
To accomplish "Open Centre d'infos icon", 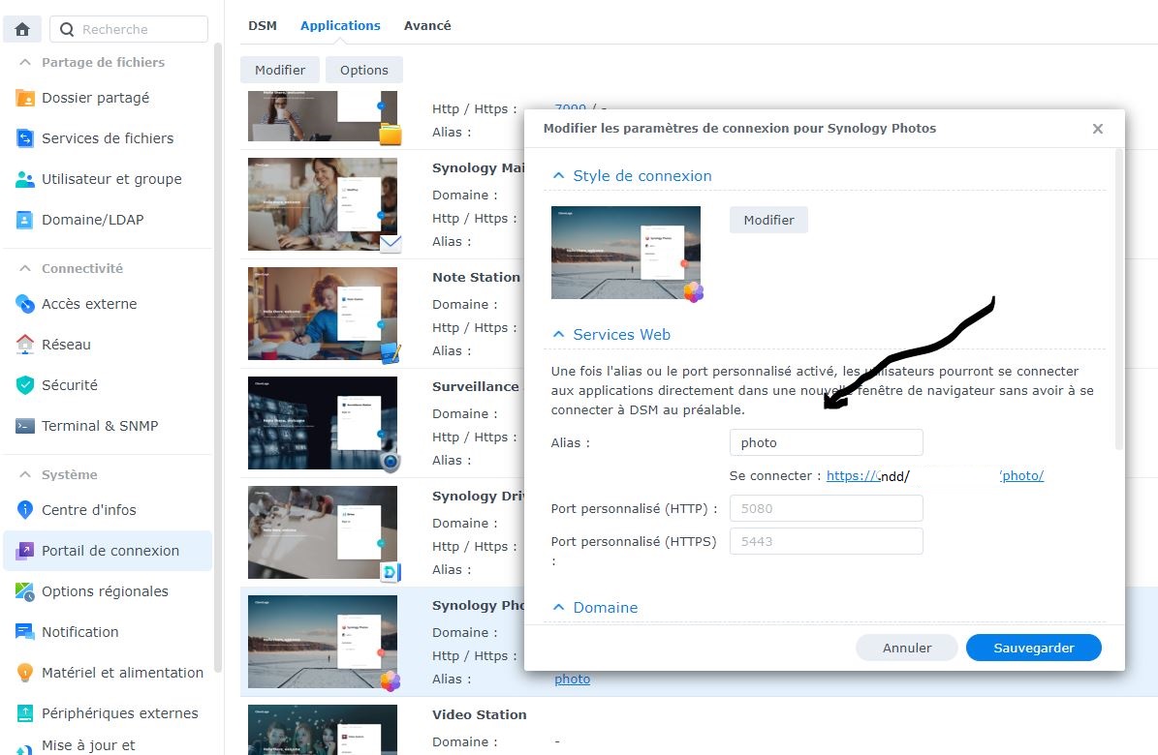I will point(25,509).
